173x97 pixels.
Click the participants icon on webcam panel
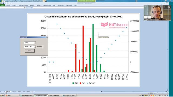click(x=169, y=7)
